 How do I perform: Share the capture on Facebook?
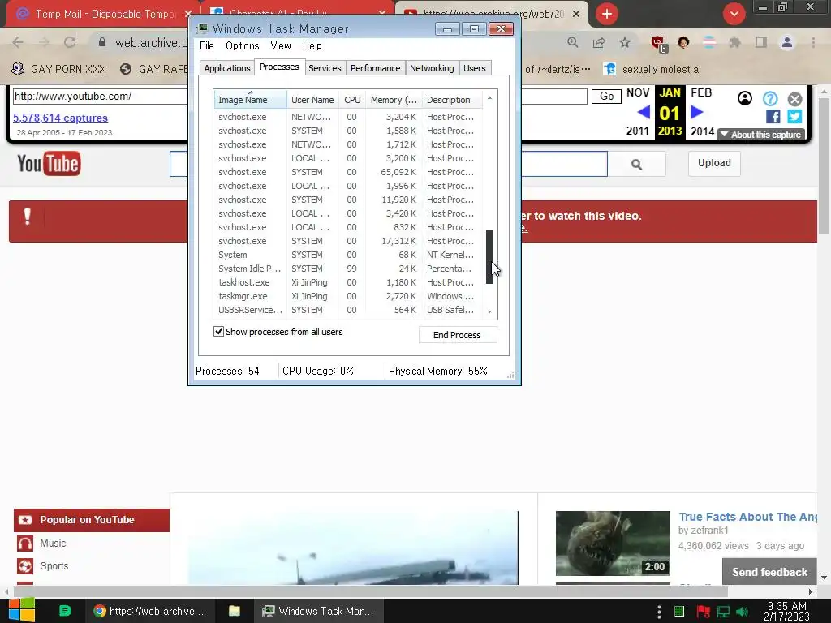(x=773, y=117)
